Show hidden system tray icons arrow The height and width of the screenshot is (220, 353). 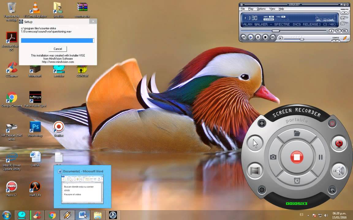tap(308, 215)
